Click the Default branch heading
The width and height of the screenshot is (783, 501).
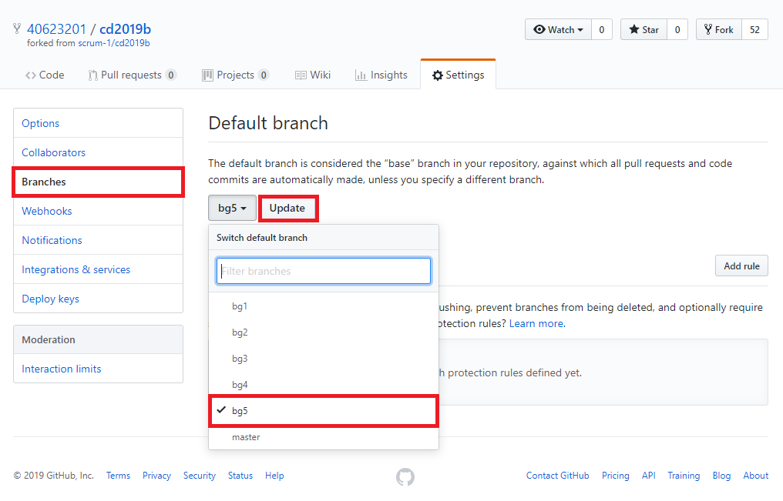point(268,123)
